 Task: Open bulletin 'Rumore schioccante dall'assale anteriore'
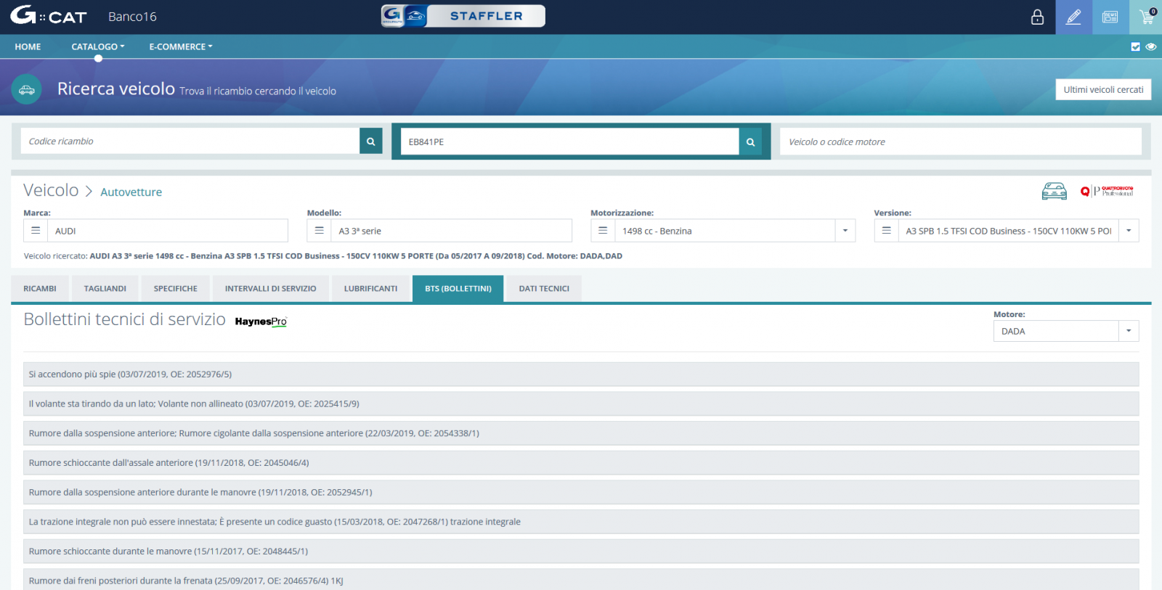(x=581, y=463)
